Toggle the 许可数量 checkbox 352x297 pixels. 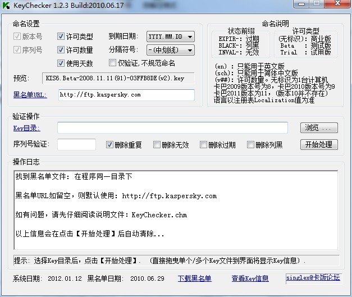point(61,50)
